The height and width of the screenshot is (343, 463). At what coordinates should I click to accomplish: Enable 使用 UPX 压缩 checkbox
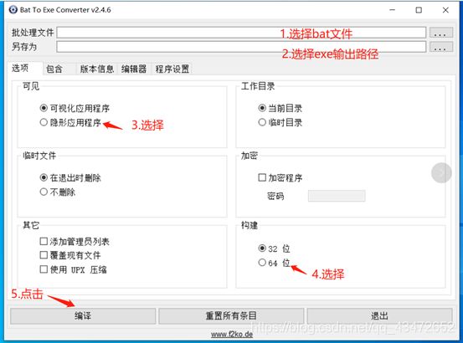tap(73, 269)
